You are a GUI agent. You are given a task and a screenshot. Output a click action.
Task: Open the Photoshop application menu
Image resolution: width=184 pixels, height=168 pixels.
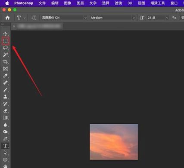[x=24, y=3]
